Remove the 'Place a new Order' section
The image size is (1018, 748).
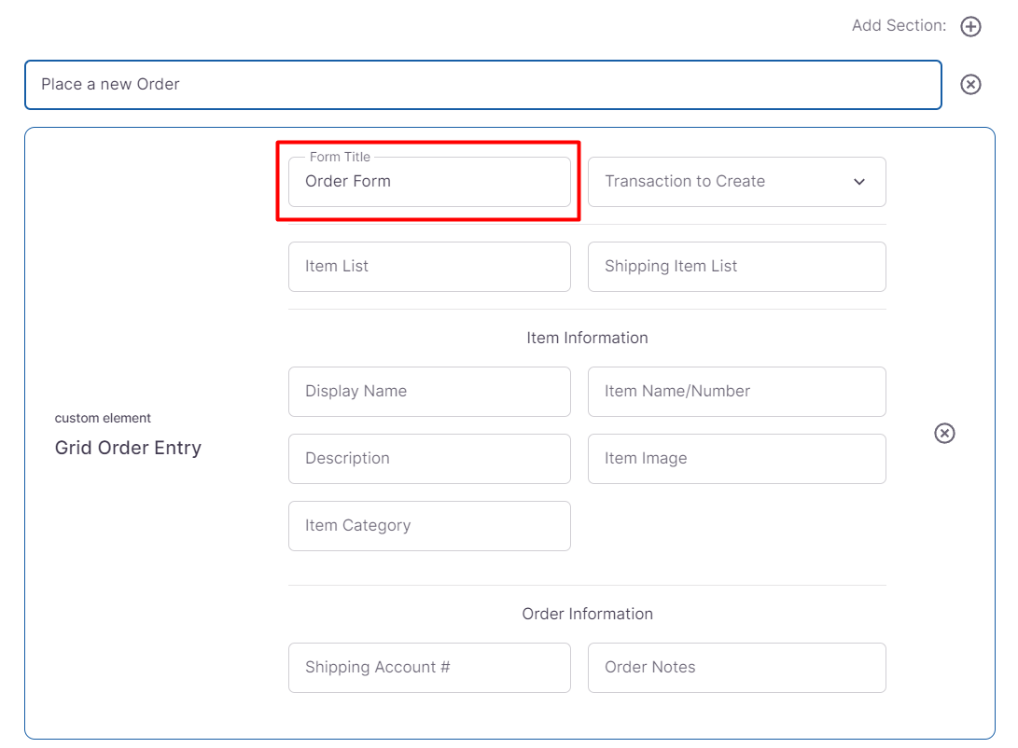pyautogui.click(x=970, y=85)
